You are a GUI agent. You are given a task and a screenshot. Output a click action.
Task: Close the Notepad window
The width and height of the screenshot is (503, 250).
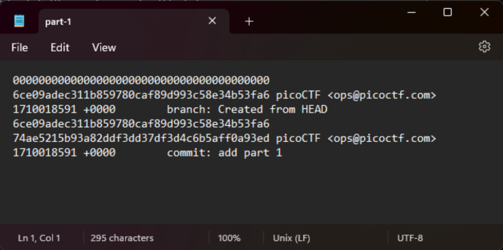tap(485, 12)
